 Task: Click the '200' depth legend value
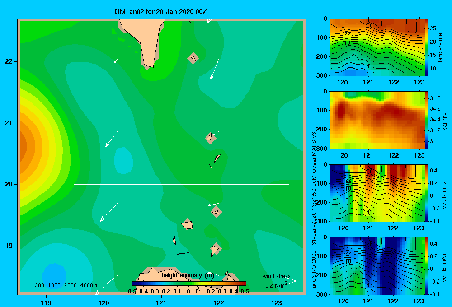click(x=39, y=285)
